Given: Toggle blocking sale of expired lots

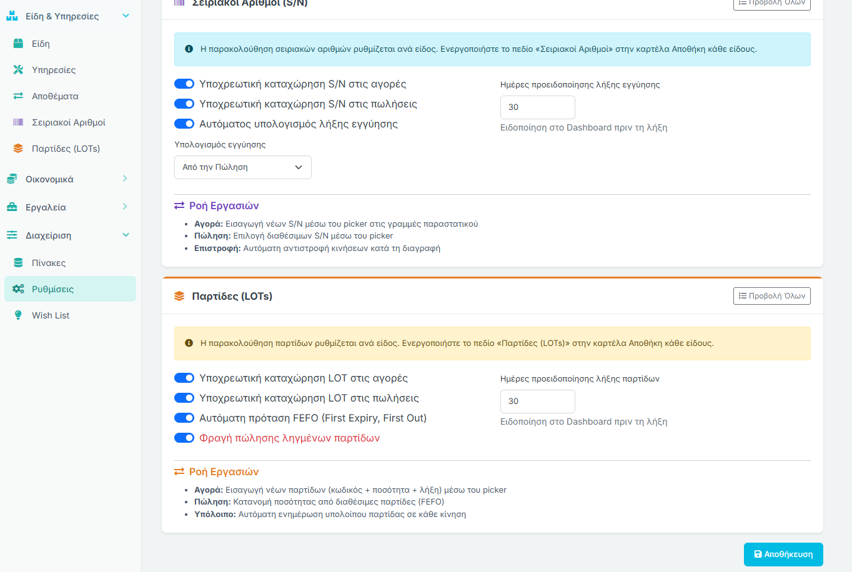Looking at the screenshot, I should tap(184, 438).
